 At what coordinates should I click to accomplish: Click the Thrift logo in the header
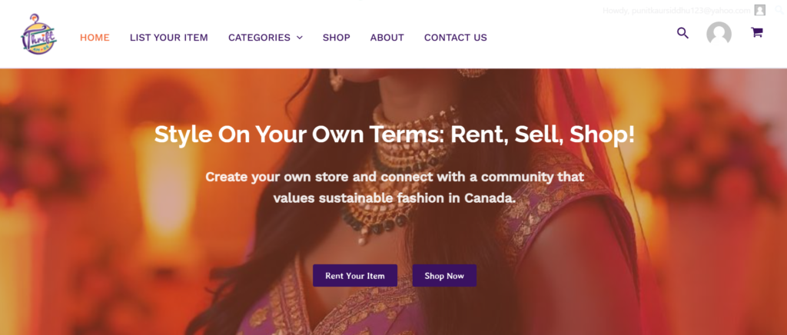39,35
